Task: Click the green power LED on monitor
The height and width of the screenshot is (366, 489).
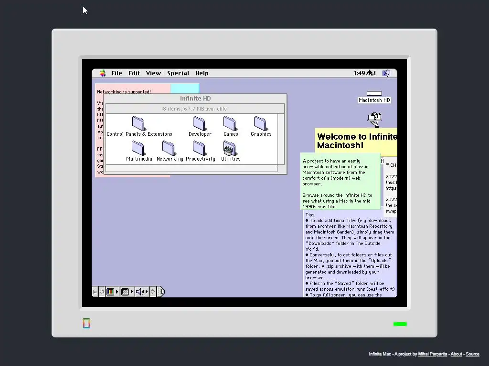Action: 400,324
